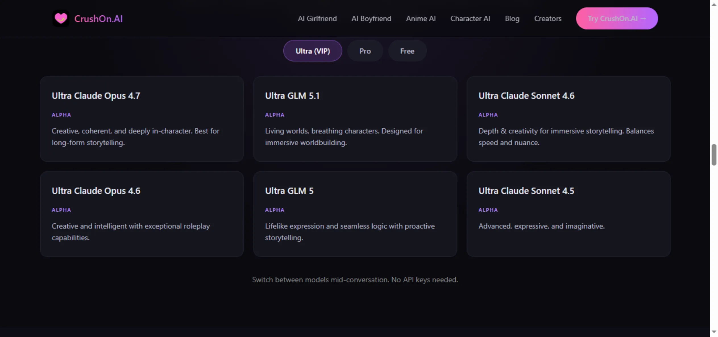Open the CrushOn.AI brand name link
This screenshot has width=718, height=337.
click(x=98, y=19)
